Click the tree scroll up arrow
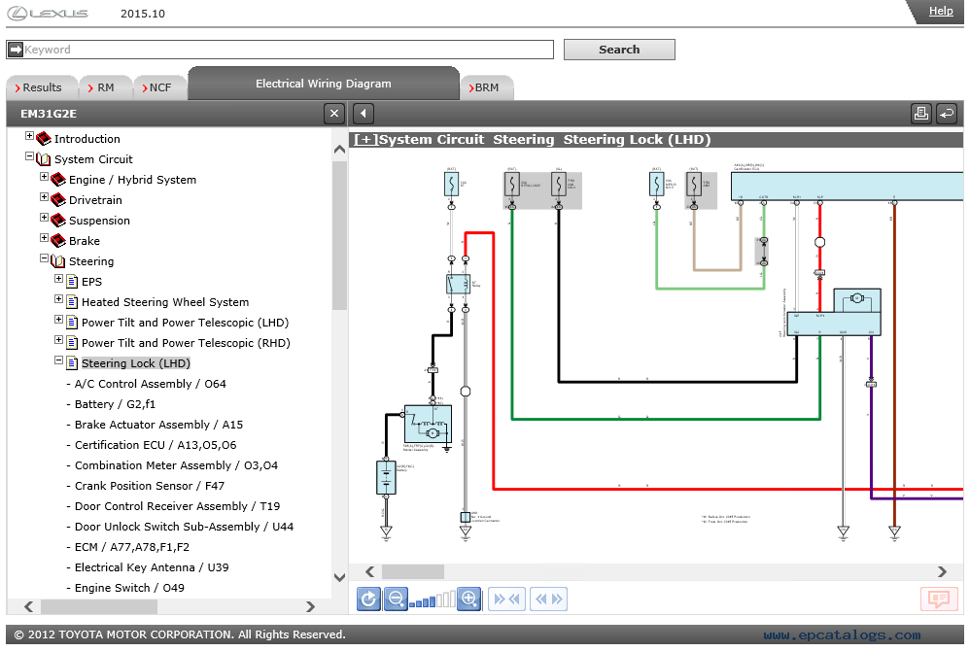 point(339,149)
